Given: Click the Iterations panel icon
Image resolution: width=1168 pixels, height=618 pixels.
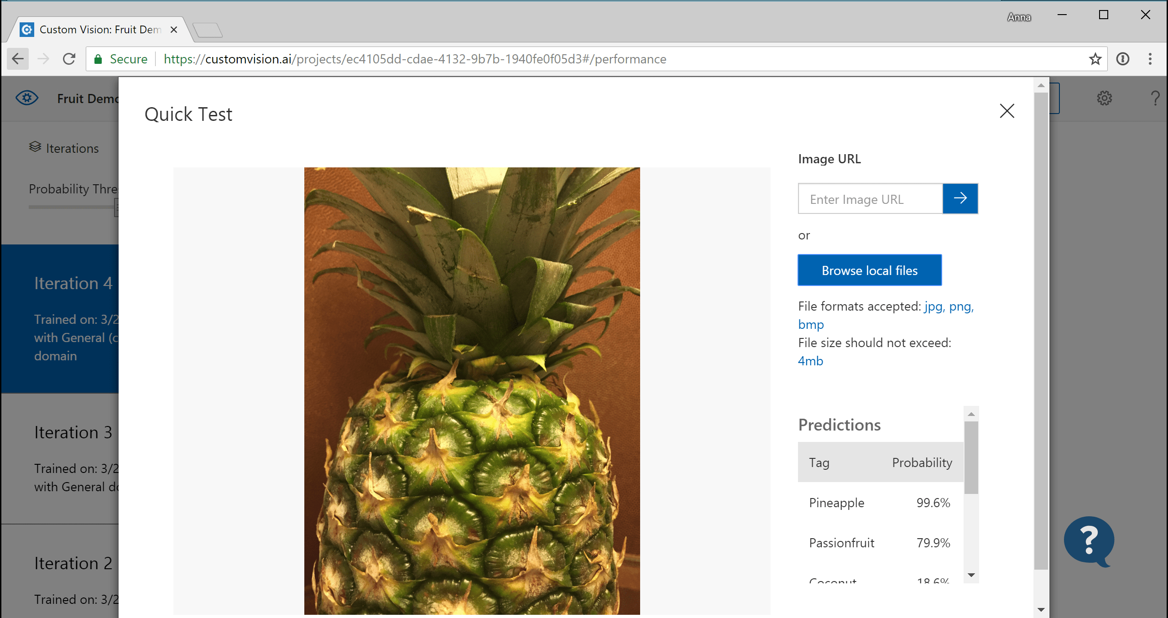Looking at the screenshot, I should (x=35, y=148).
